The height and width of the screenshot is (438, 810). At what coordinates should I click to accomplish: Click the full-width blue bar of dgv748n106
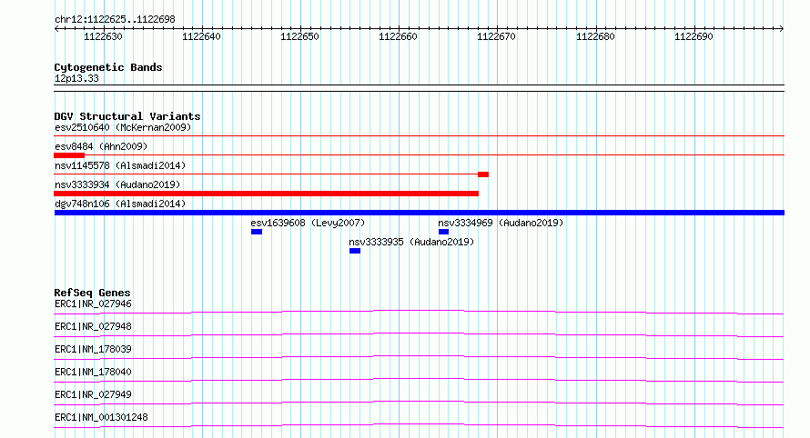[x=420, y=213]
